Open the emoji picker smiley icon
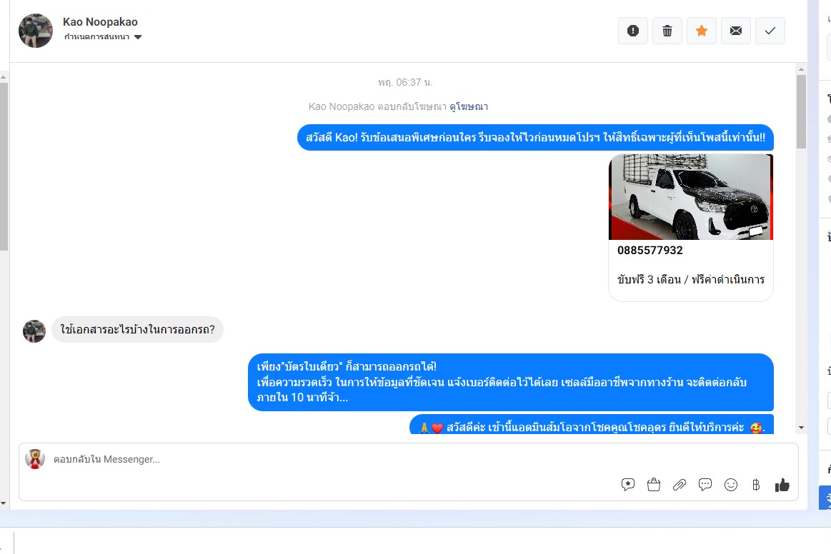 point(731,485)
